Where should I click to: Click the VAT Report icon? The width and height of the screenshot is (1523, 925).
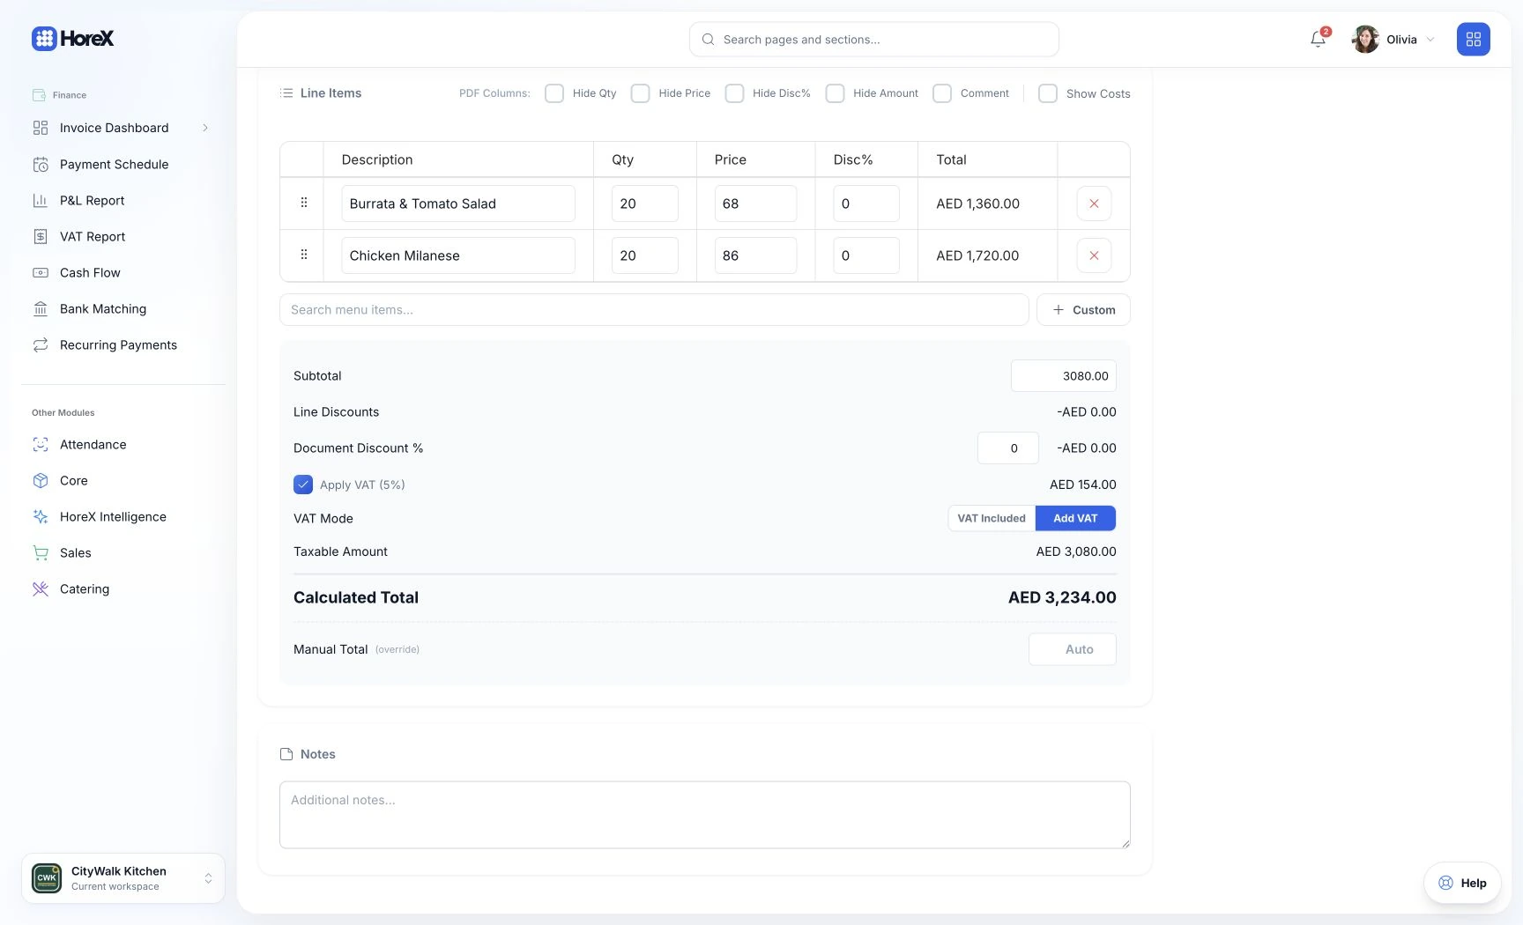tap(41, 236)
